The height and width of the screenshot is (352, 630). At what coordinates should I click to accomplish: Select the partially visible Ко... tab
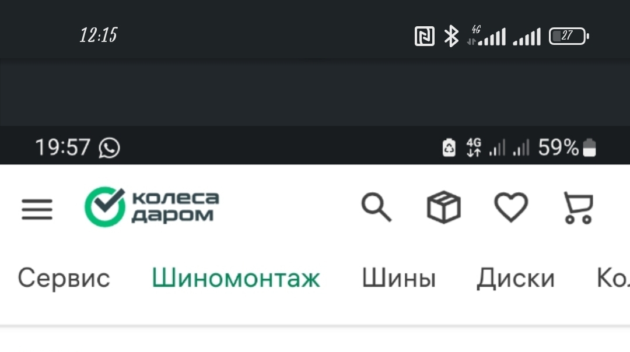point(613,278)
